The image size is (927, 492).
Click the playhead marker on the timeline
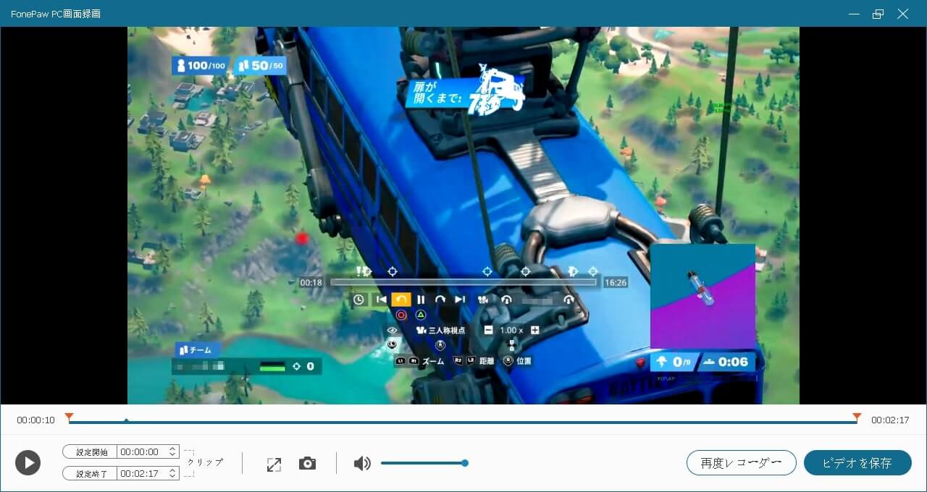(x=126, y=420)
